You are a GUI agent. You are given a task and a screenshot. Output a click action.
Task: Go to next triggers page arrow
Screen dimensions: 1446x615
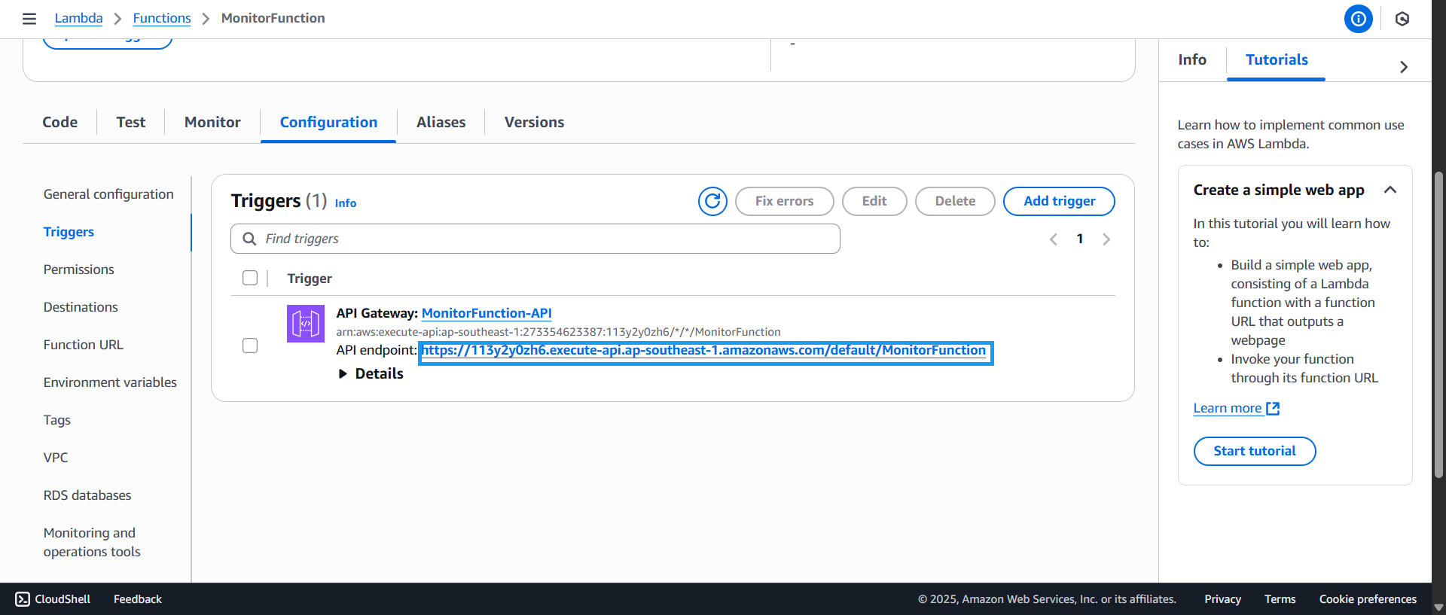1106,239
